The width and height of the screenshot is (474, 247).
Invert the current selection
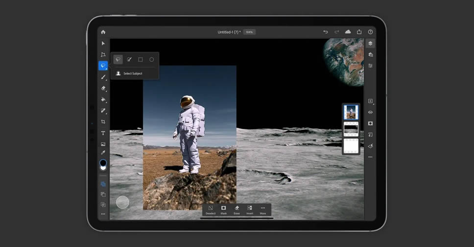click(250, 210)
